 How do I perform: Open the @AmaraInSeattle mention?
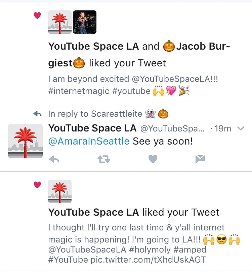[89, 141]
